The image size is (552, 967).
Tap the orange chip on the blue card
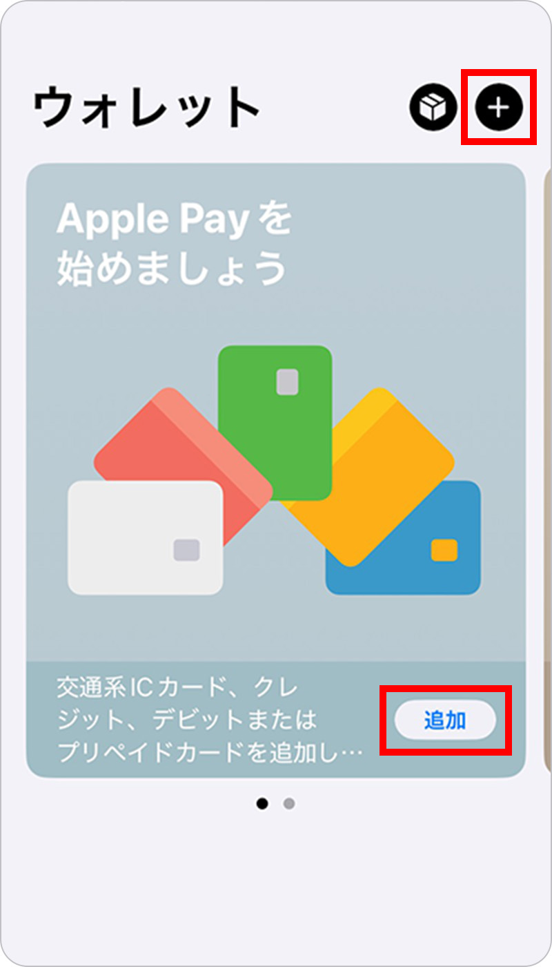444,550
